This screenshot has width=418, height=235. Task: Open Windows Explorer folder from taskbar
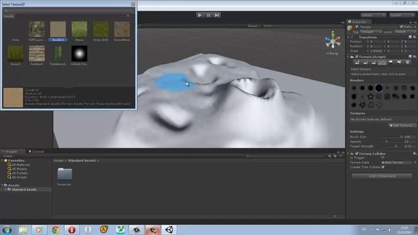24,230
